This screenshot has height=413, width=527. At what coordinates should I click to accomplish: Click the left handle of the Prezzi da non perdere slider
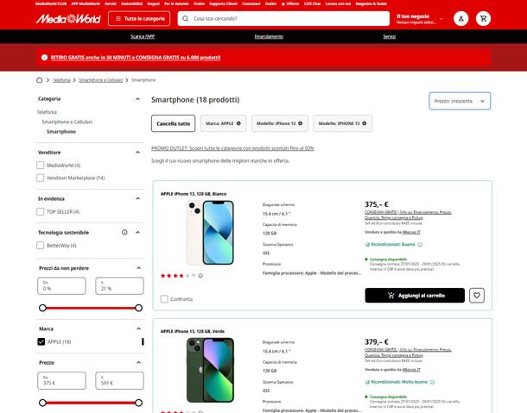point(42,308)
